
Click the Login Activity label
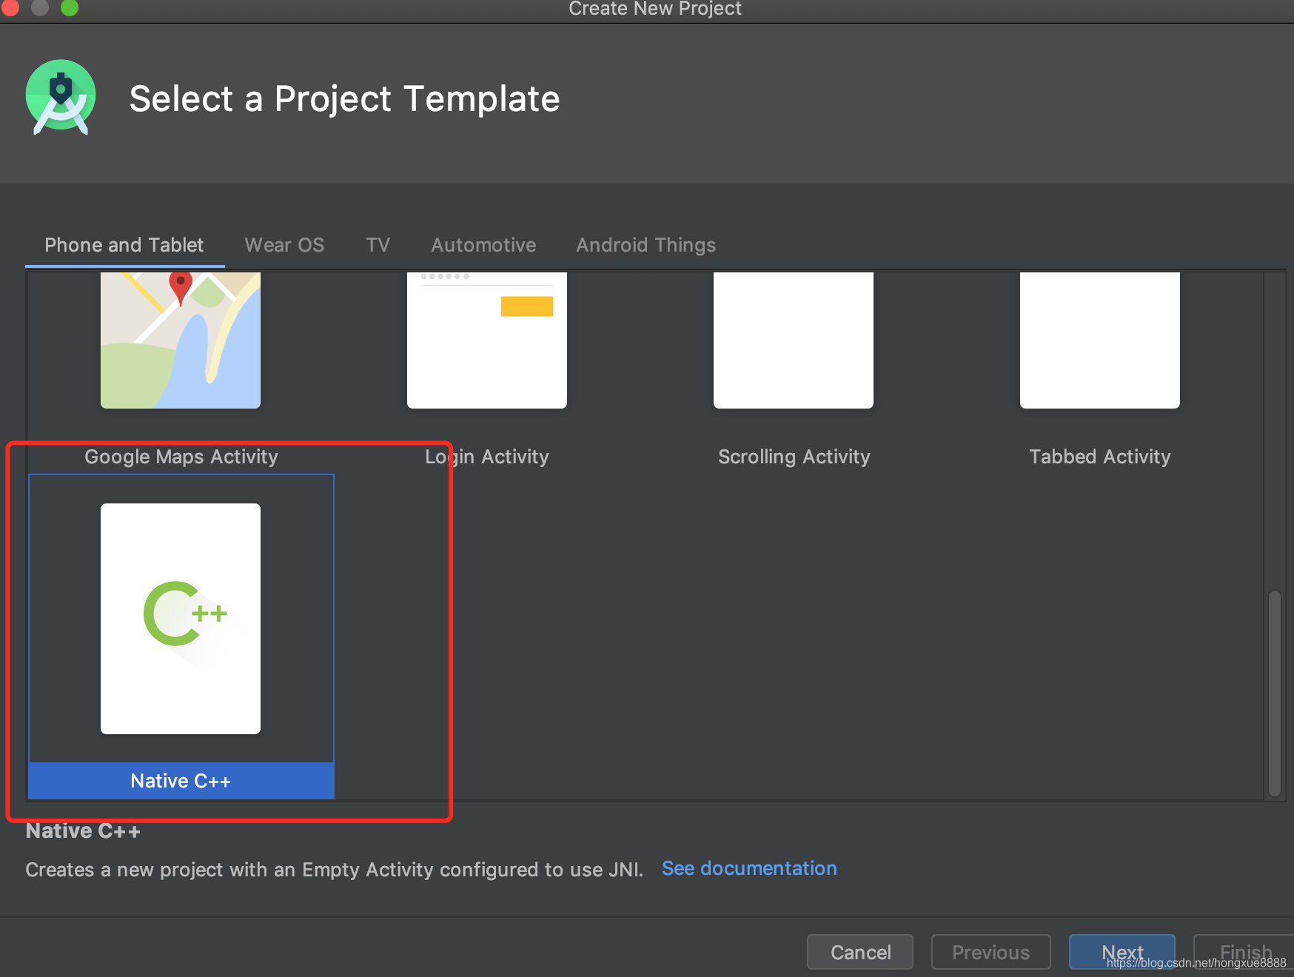(x=487, y=457)
